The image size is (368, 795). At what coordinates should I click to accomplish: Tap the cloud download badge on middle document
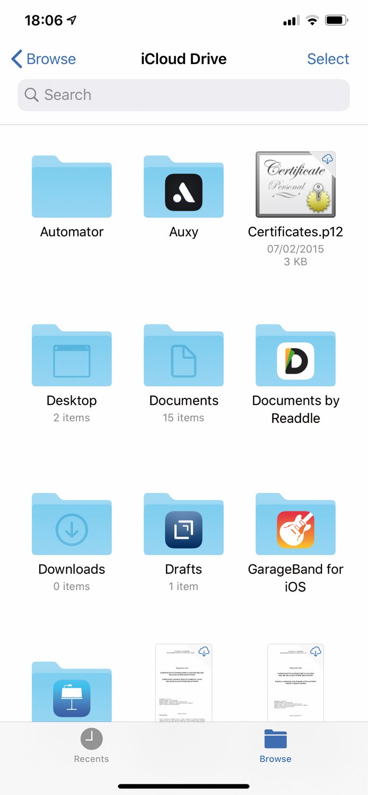(x=204, y=651)
